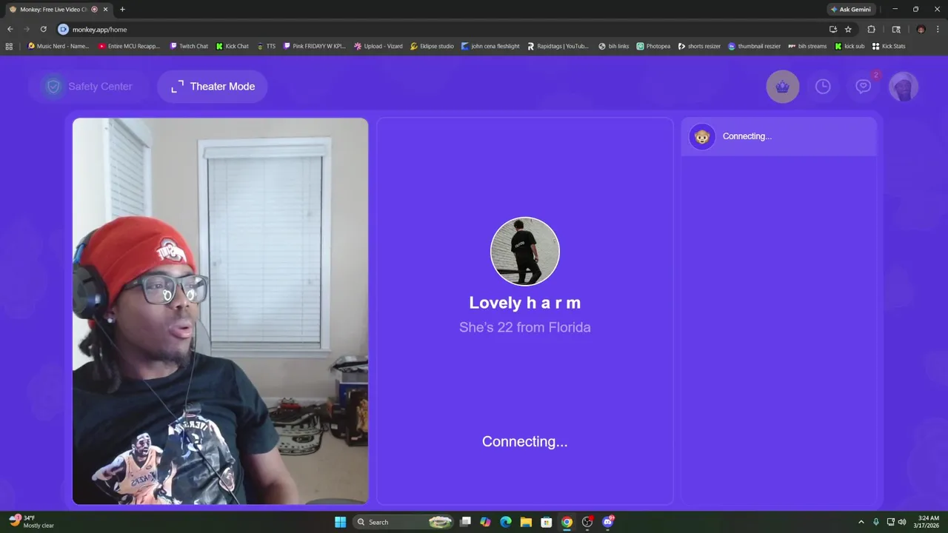Open the Upload - Vizard bookmark
Viewport: 948px width, 533px height.
coord(378,46)
